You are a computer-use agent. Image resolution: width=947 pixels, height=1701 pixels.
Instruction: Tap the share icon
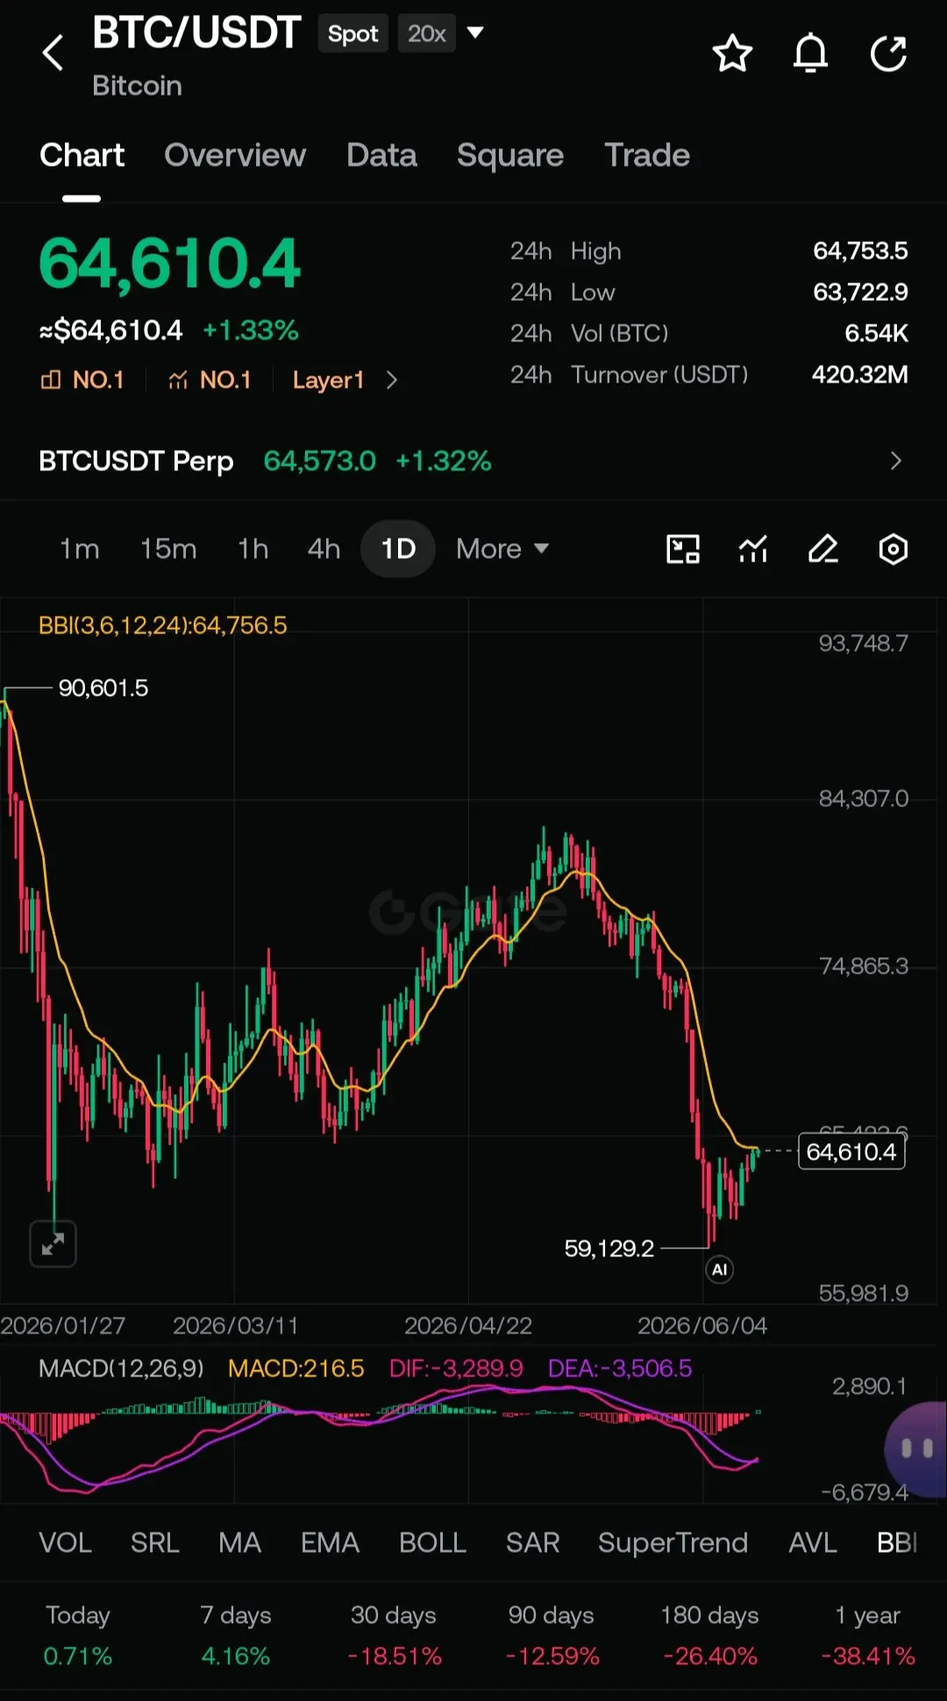[888, 54]
